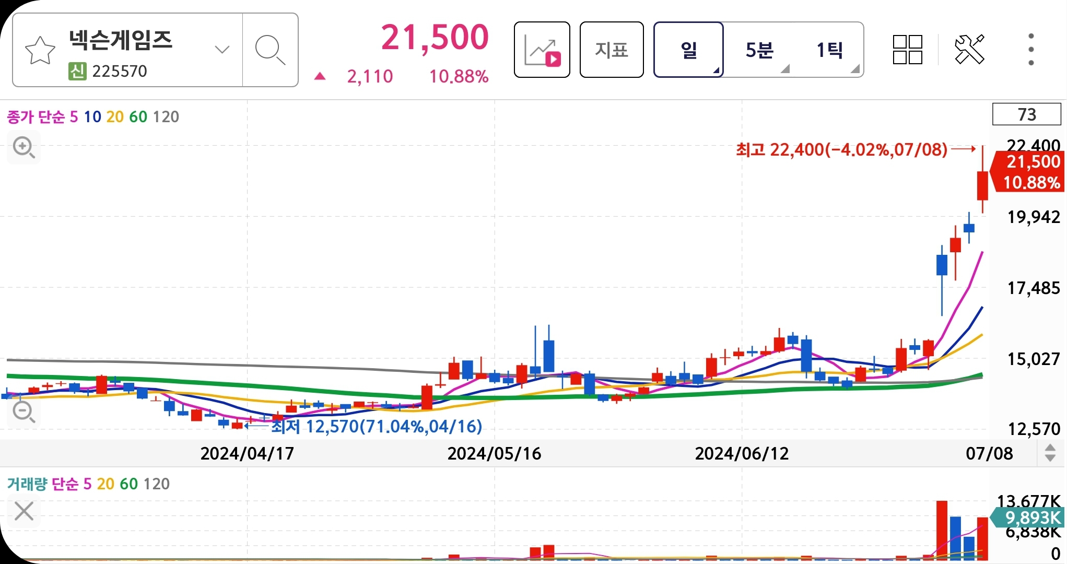Adjust chart height with up-down stepper
The height and width of the screenshot is (564, 1067).
(x=1050, y=453)
